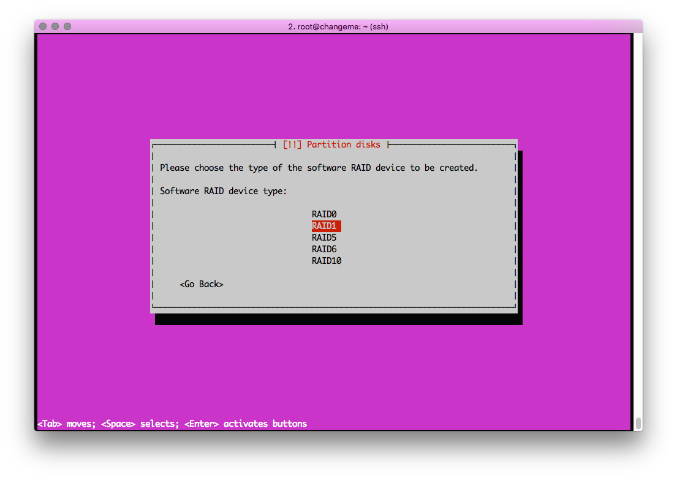Choose the highlighted RAID1 entry
Viewport: 677px width, 480px height.
326,226
